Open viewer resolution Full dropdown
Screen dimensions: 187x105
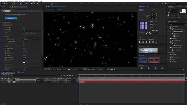coord(79,69)
